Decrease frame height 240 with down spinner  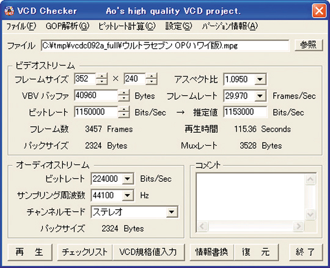tap(152, 82)
